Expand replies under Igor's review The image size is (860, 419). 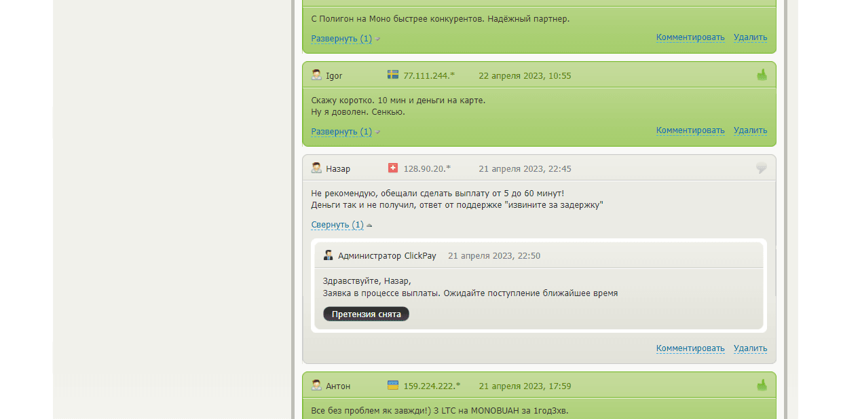click(341, 131)
